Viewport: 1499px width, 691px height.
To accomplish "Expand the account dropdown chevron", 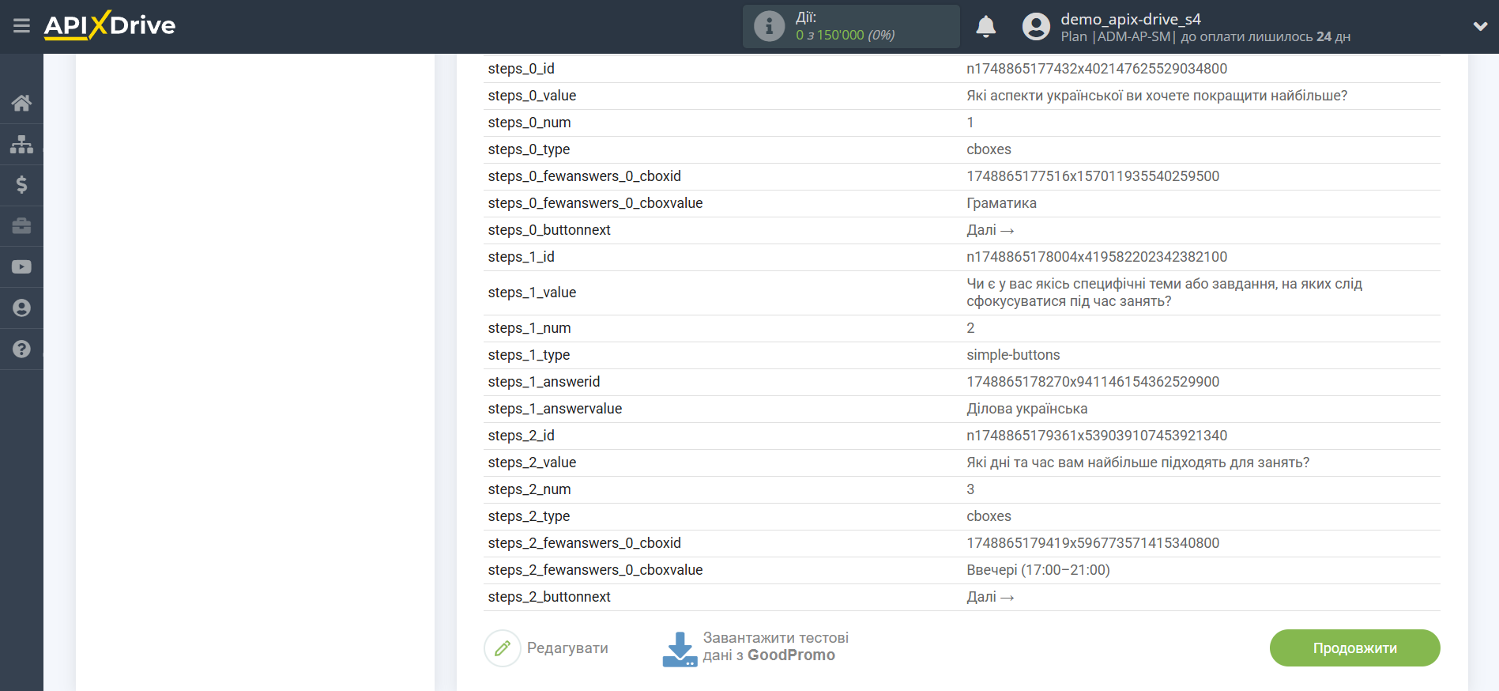I will pos(1480,26).
